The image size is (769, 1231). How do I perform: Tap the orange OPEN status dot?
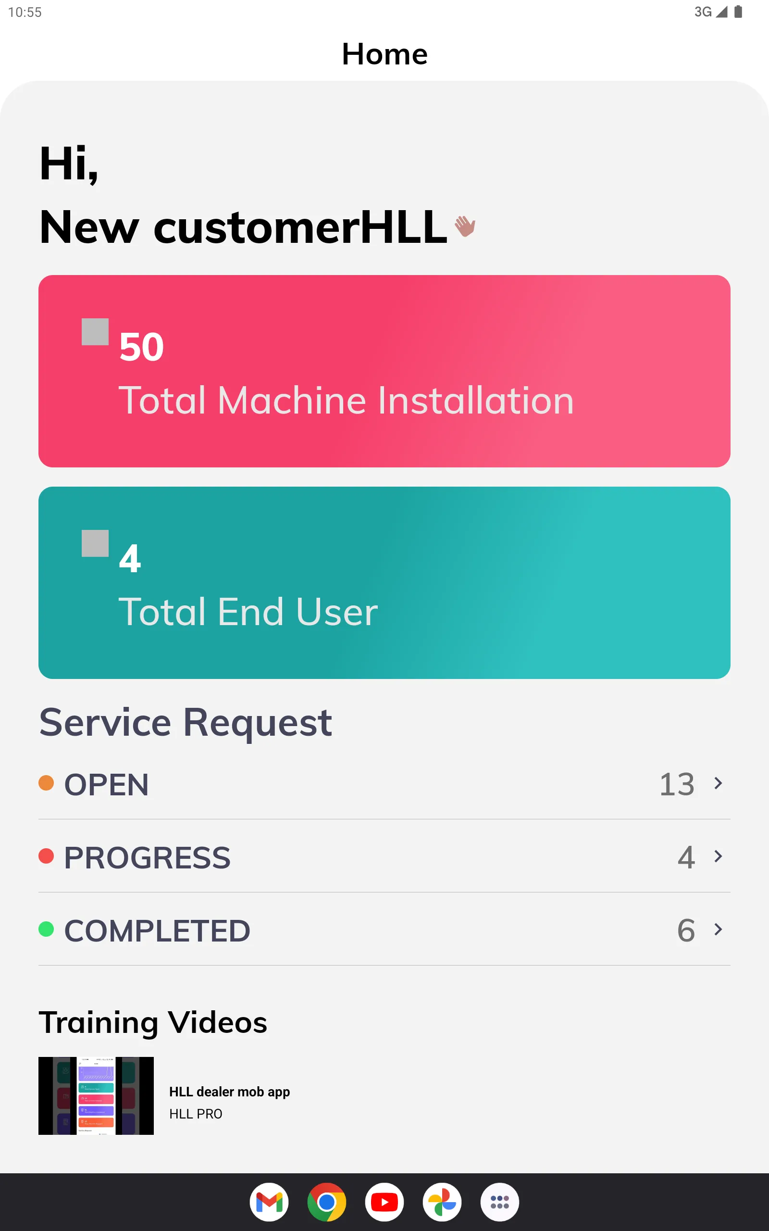coord(46,783)
